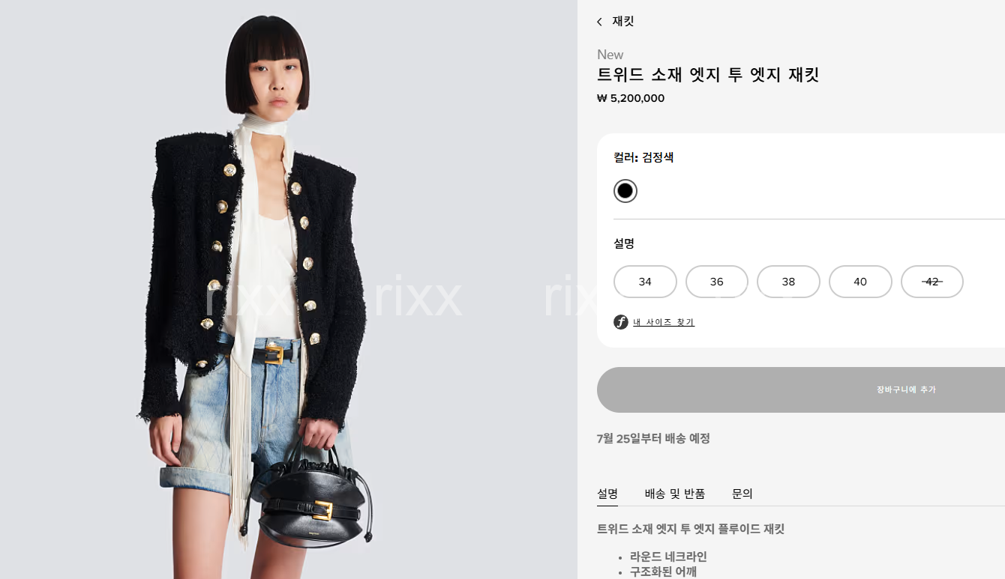
Task: Click the size finder 'f' icon
Action: coord(620,322)
